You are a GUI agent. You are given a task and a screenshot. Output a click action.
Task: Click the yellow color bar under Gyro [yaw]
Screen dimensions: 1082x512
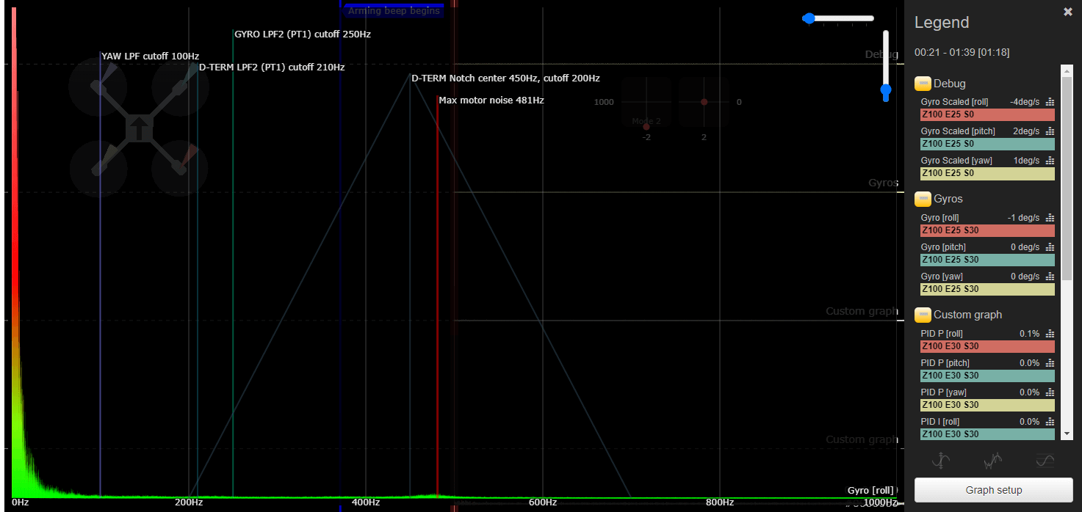987,289
